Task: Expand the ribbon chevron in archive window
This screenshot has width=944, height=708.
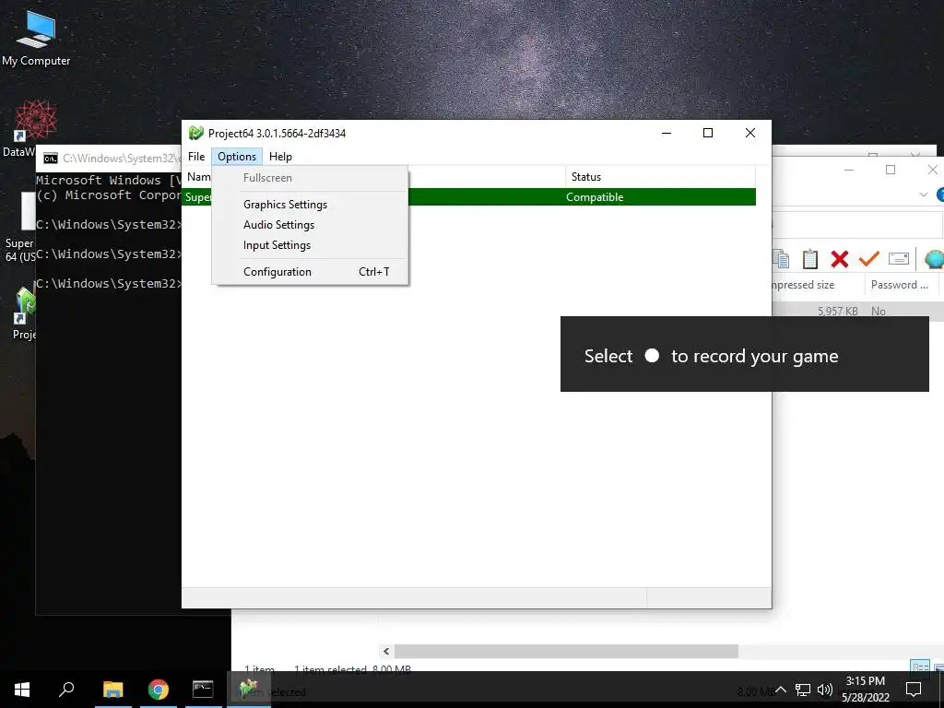Action: click(924, 195)
